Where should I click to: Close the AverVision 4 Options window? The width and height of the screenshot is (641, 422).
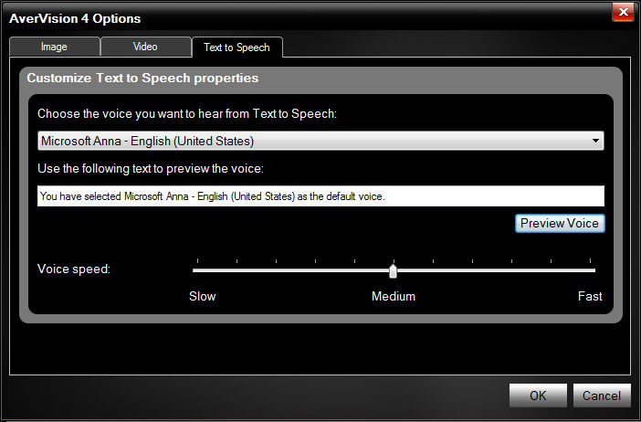click(x=623, y=12)
